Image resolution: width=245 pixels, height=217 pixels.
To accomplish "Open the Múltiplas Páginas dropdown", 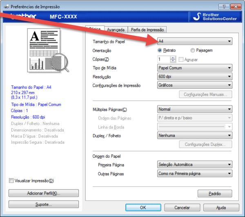I will pos(194,109).
